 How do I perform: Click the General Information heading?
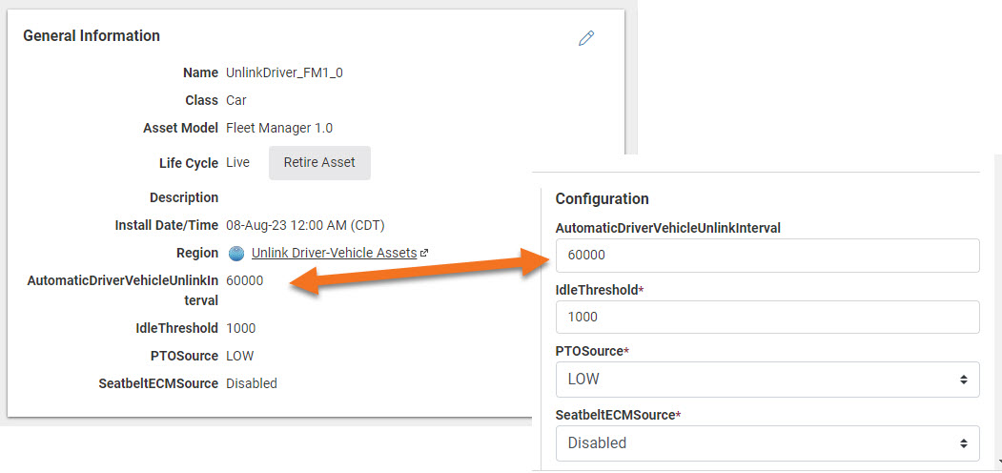coord(92,36)
